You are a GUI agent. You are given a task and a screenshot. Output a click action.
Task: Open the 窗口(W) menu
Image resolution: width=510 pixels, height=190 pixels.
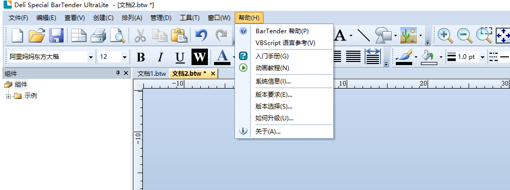(x=219, y=18)
